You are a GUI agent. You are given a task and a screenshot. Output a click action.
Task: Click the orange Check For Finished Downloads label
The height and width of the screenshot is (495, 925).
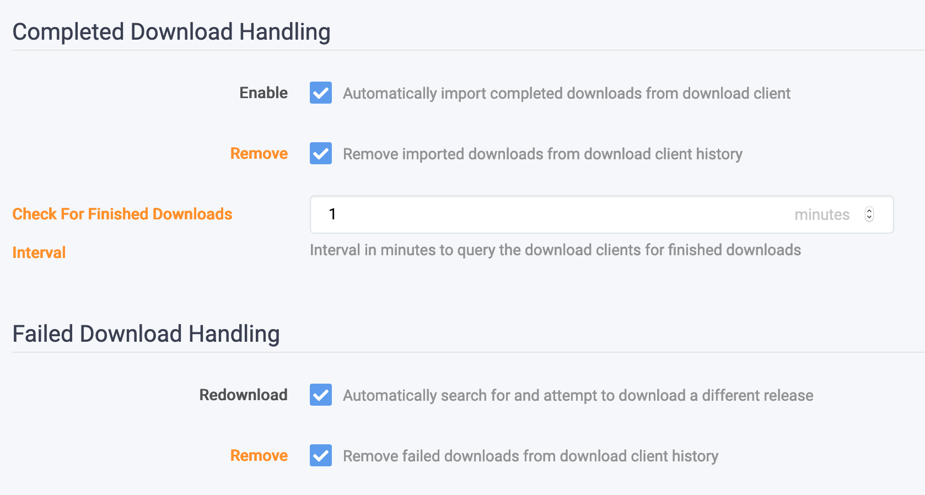point(122,214)
